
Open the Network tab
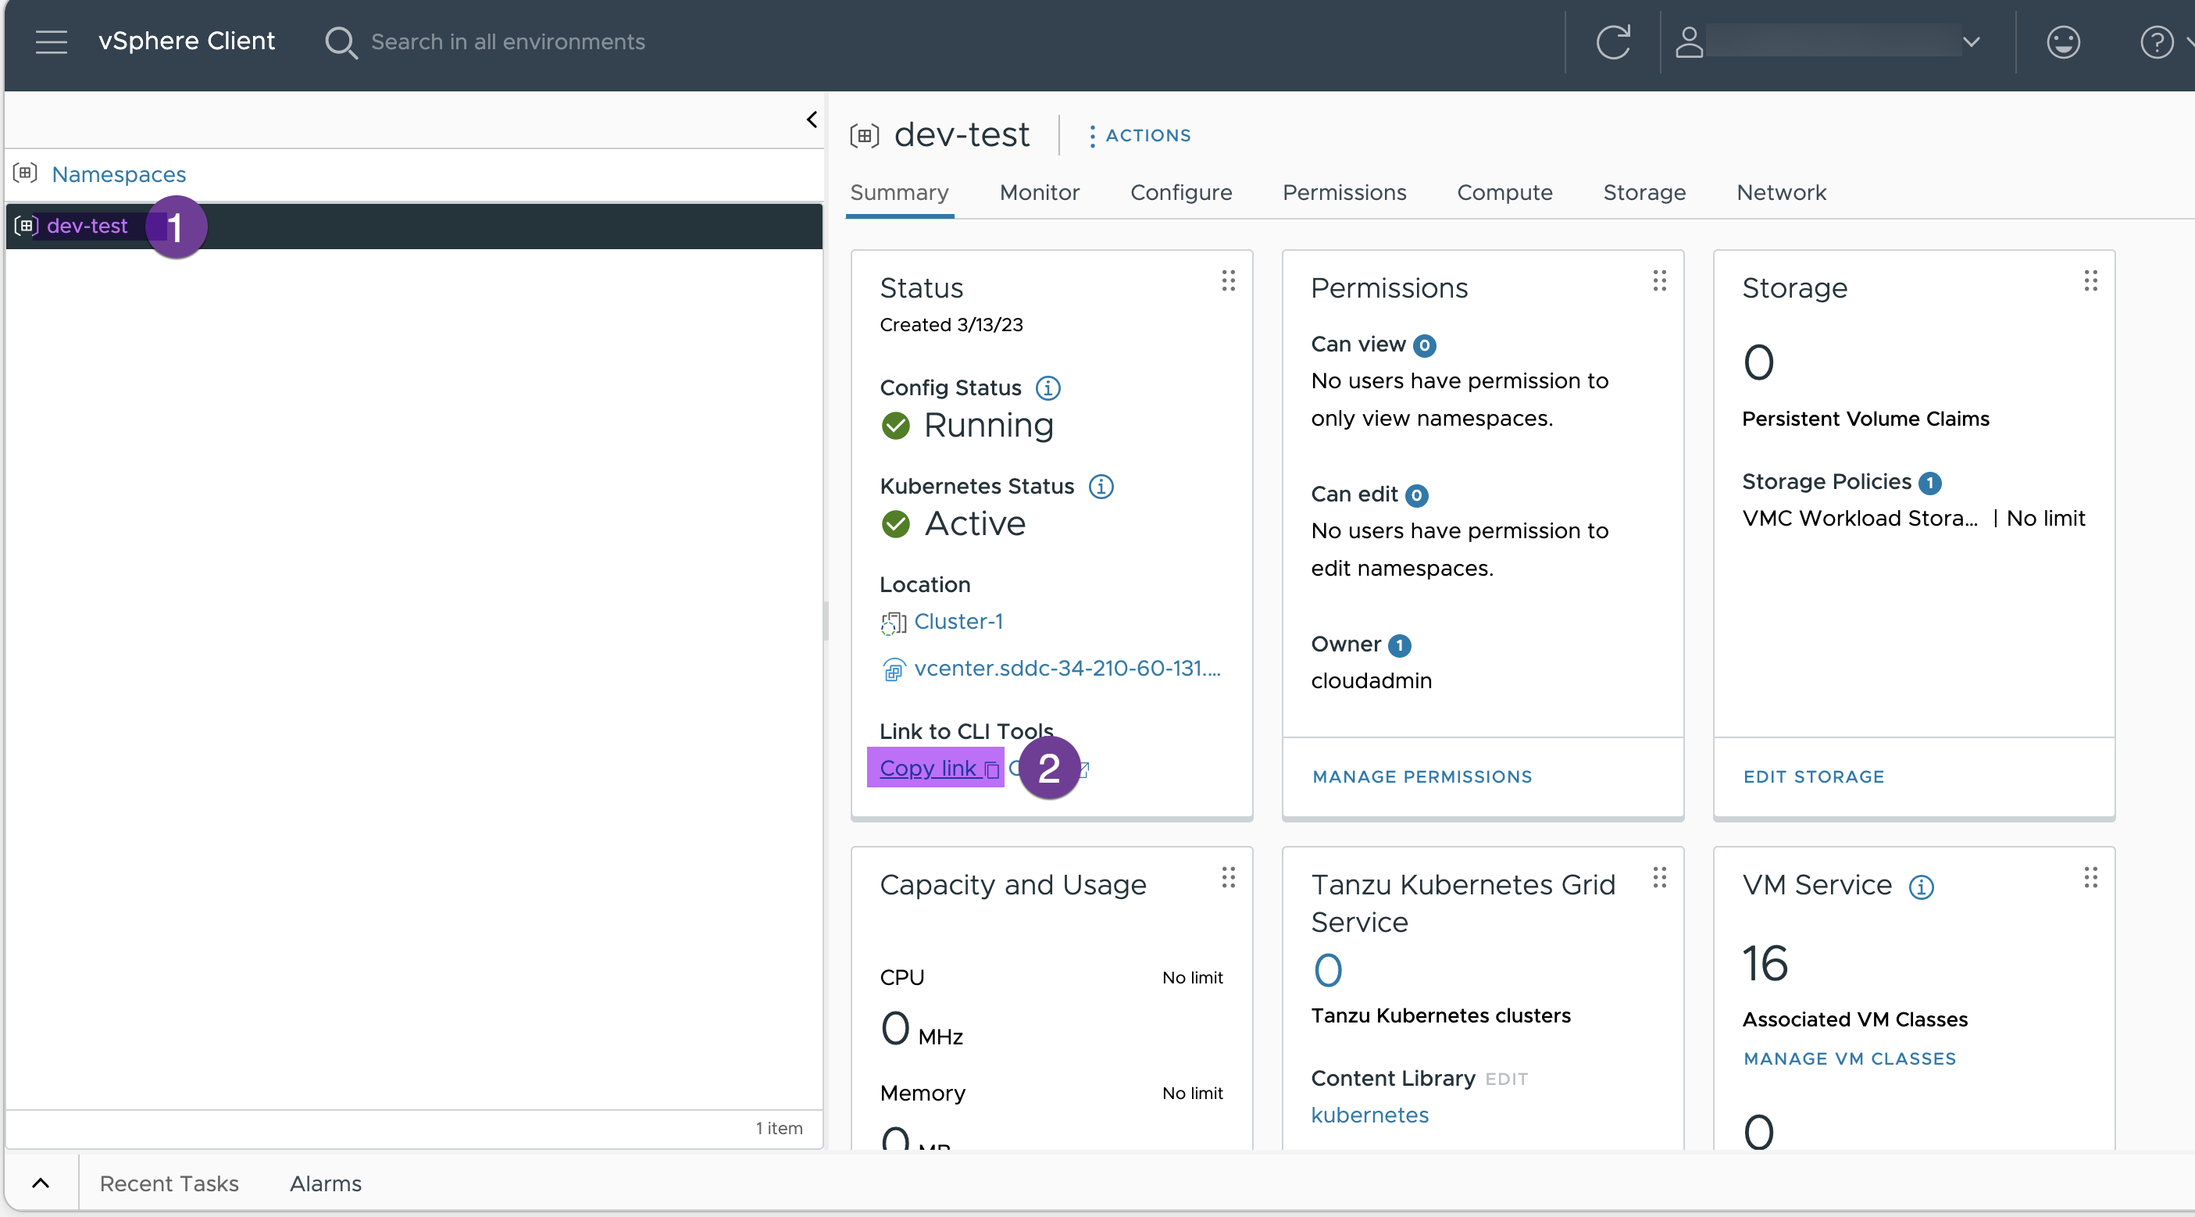click(x=1781, y=193)
